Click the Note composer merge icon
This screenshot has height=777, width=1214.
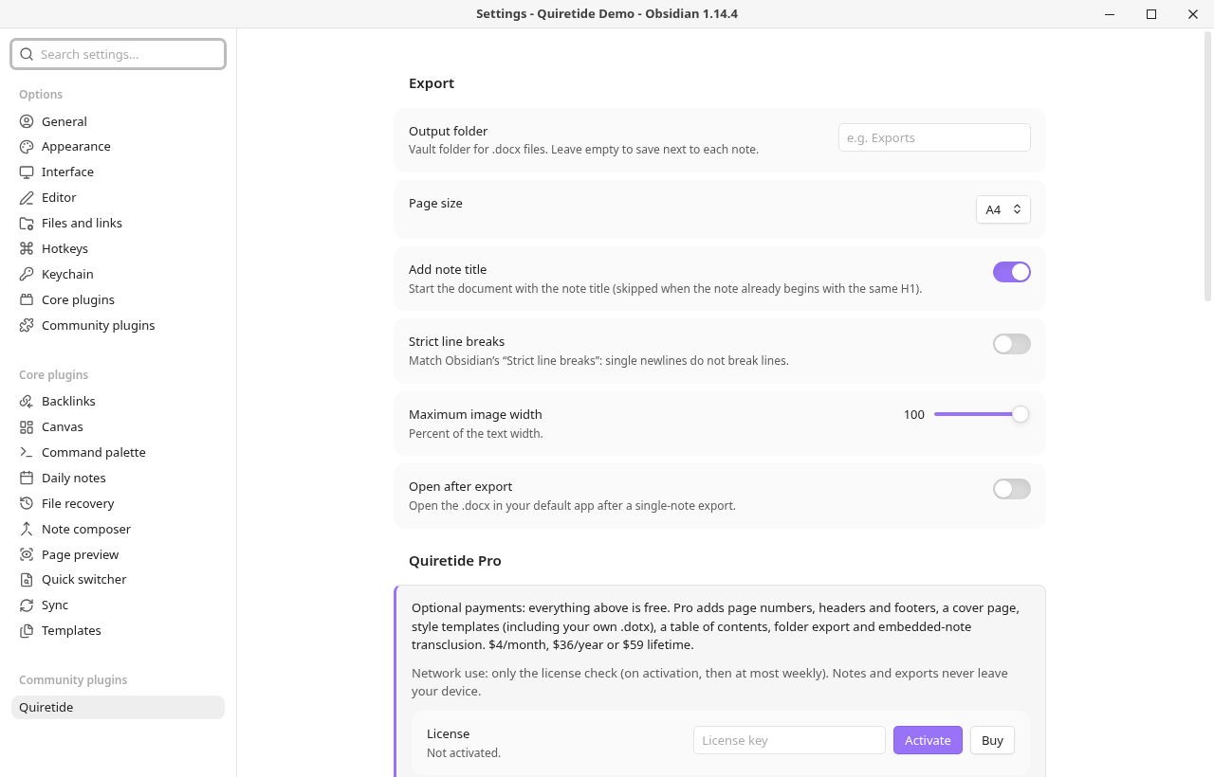click(27, 530)
